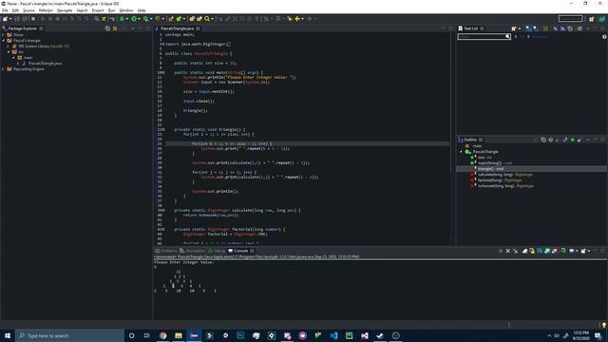Select the Debug tab in bottom panel

point(217,251)
